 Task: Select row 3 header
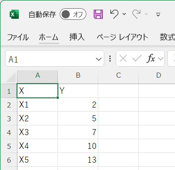point(9,119)
